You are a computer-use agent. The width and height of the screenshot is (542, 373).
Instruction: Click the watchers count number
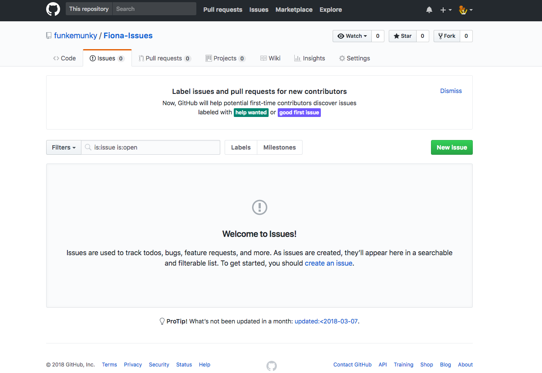pos(378,36)
